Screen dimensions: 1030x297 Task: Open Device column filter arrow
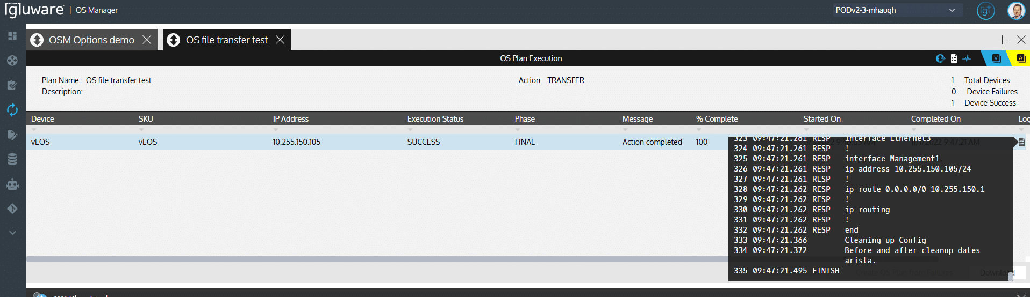pyautogui.click(x=34, y=130)
